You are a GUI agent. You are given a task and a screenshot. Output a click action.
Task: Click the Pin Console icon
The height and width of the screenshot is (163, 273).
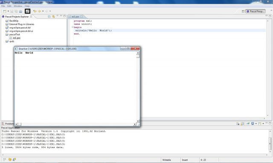[248, 124]
